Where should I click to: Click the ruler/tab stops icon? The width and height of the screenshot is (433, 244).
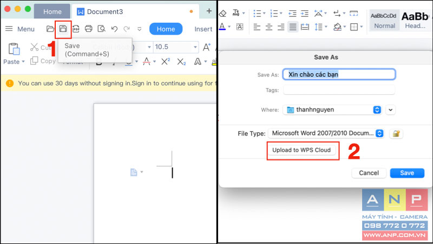354,13
